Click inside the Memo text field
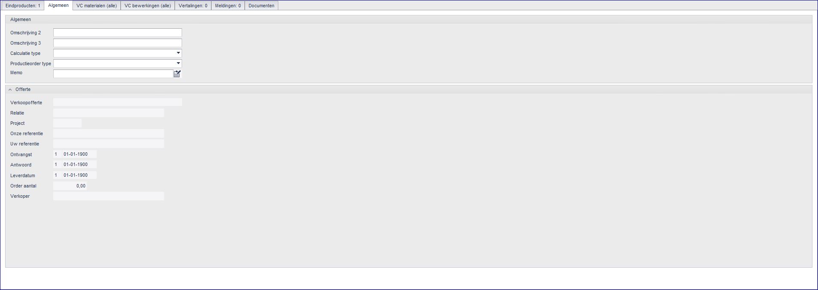 113,74
